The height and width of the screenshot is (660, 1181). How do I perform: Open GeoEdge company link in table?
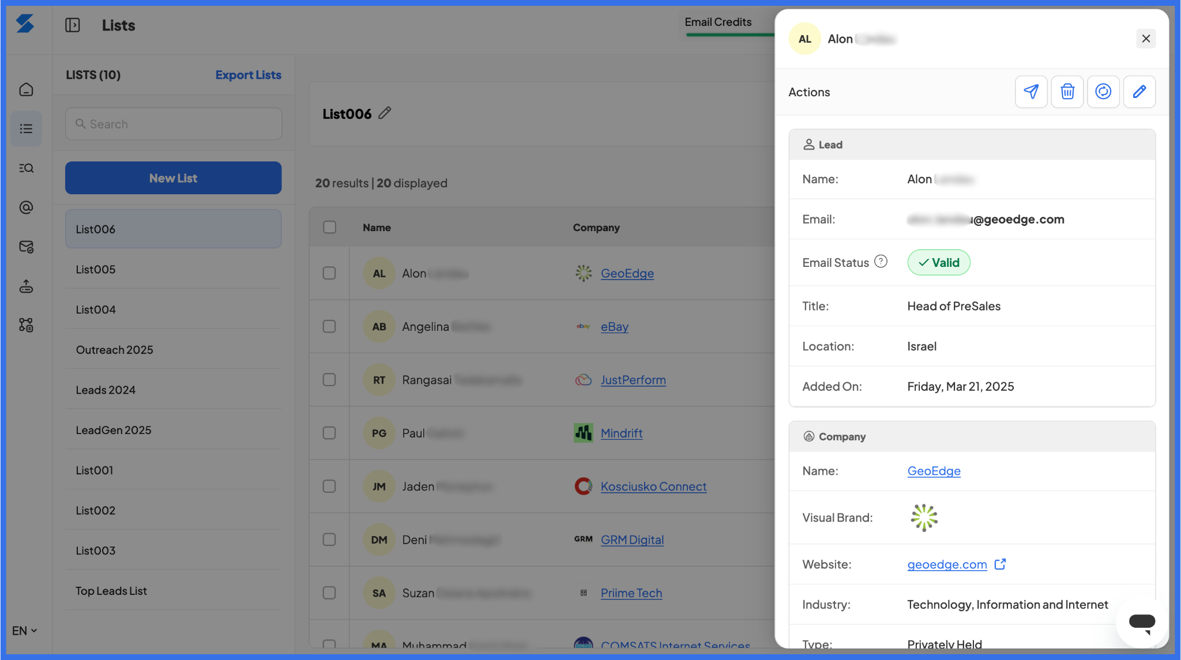[627, 273]
